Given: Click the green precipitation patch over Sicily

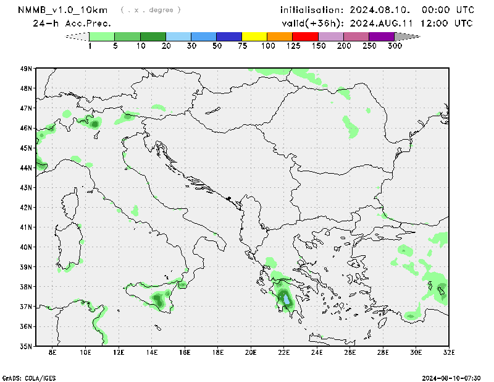Looking at the screenshot, I should [x=159, y=300].
